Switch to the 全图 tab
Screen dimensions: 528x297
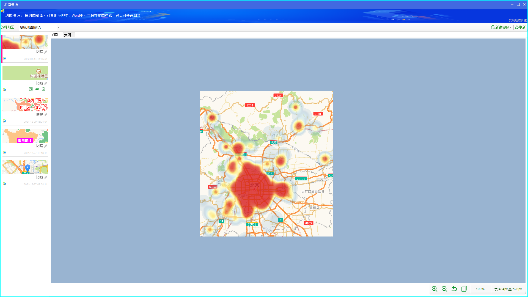tap(54, 35)
